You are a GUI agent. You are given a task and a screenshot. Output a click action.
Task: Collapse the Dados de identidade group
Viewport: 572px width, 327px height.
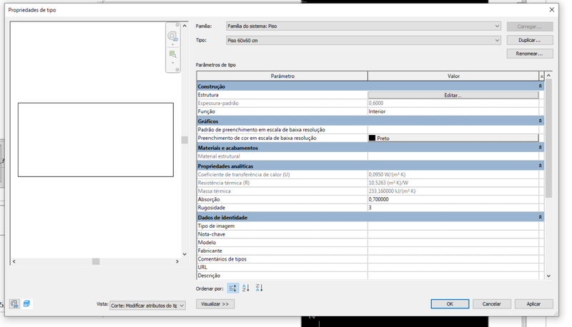pos(540,217)
